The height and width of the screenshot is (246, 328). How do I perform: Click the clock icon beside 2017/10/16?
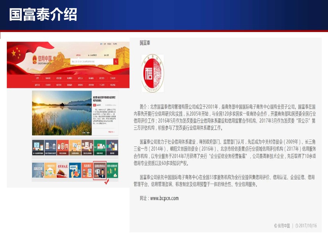(297, 226)
